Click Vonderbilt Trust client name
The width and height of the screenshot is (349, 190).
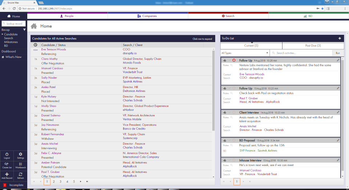133,72
